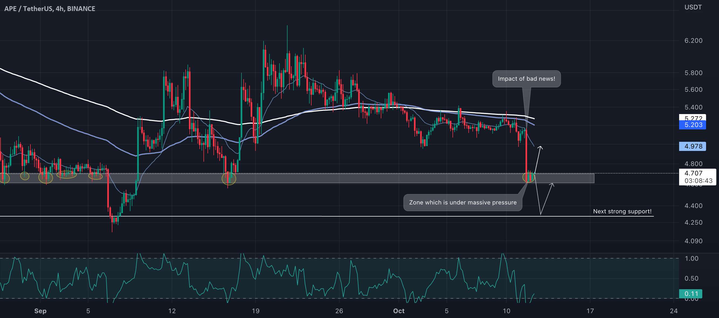
Task: Click the Sep date axis label
Action: 40,311
